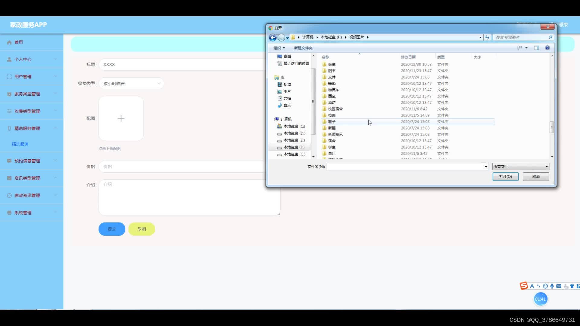
Task: Open the 组织 dropdown menu
Action: coord(279,48)
